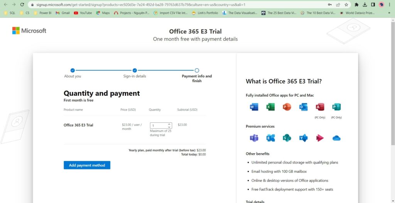Open the YouTube bookmark
This screenshot has width=395, height=203.
[x=83, y=13]
